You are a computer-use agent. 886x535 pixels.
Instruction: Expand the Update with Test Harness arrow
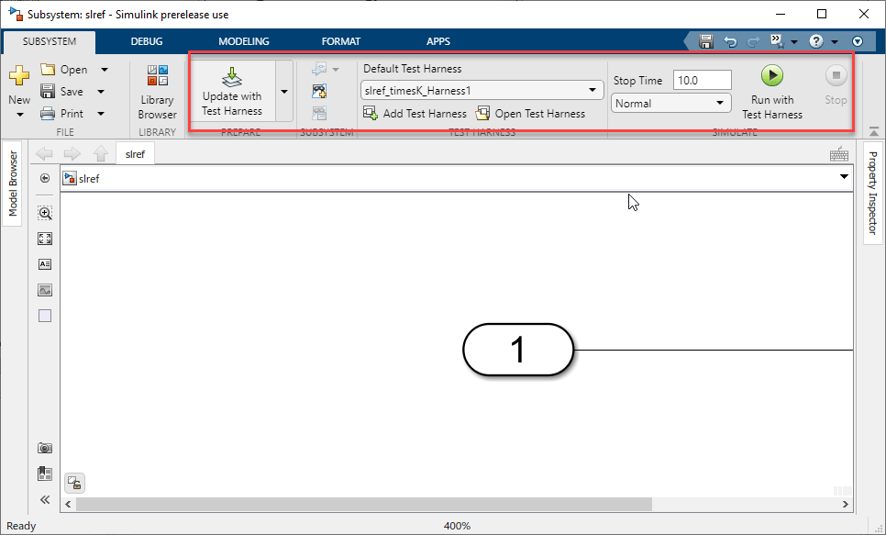tap(284, 91)
